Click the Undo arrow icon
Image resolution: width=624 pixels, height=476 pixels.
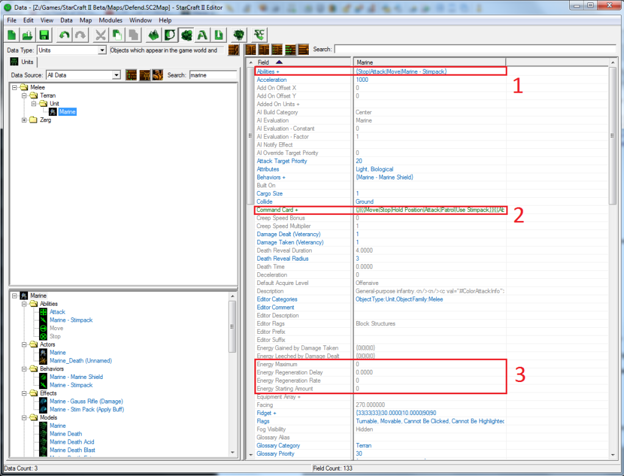click(64, 35)
